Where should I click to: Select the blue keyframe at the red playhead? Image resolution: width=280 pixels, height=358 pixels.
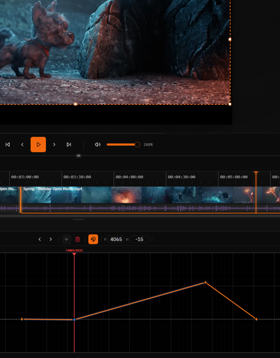click(74, 320)
